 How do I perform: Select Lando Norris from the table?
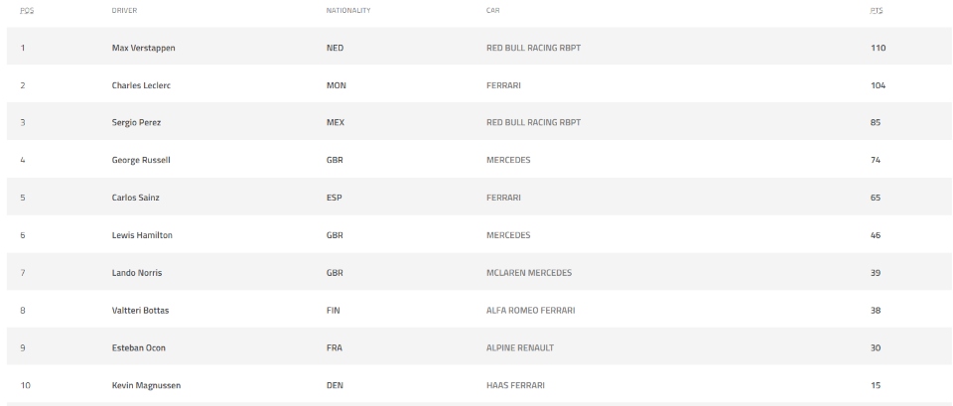pos(137,273)
